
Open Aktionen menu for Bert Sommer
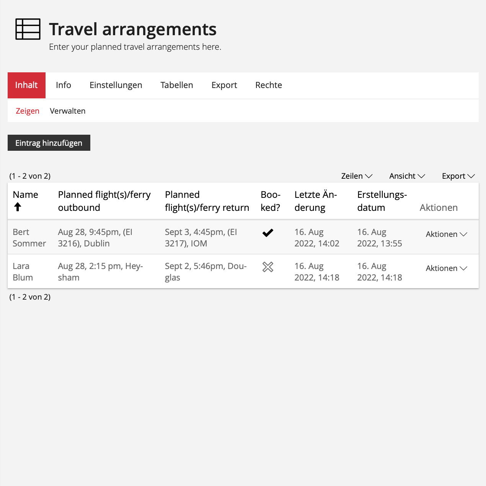(446, 234)
